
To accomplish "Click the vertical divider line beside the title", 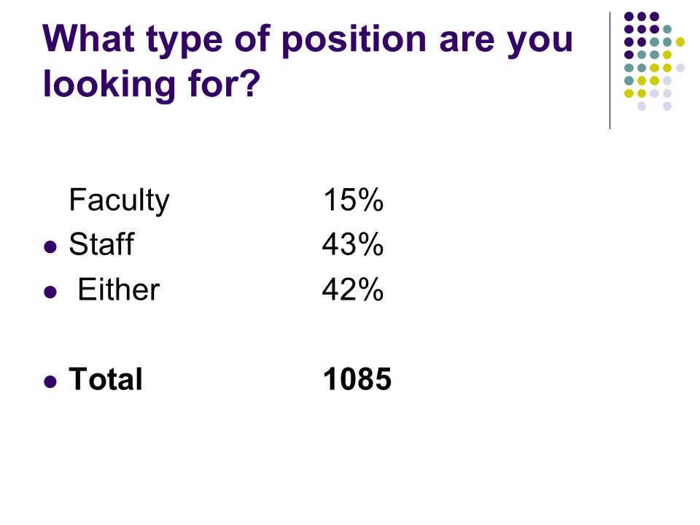I will click(x=610, y=71).
